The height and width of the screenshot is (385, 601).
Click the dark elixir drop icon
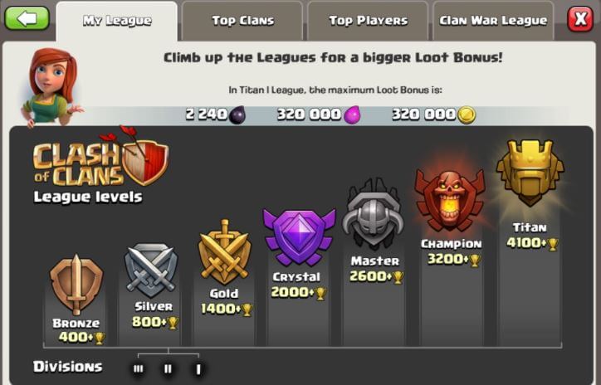pyautogui.click(x=237, y=115)
